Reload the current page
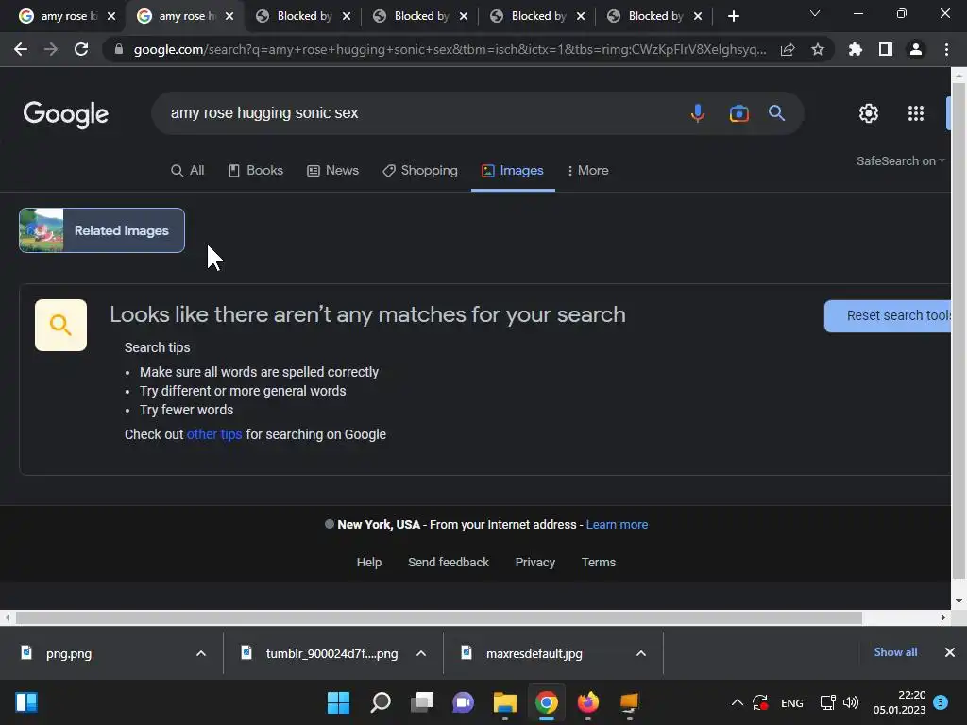 click(x=81, y=49)
